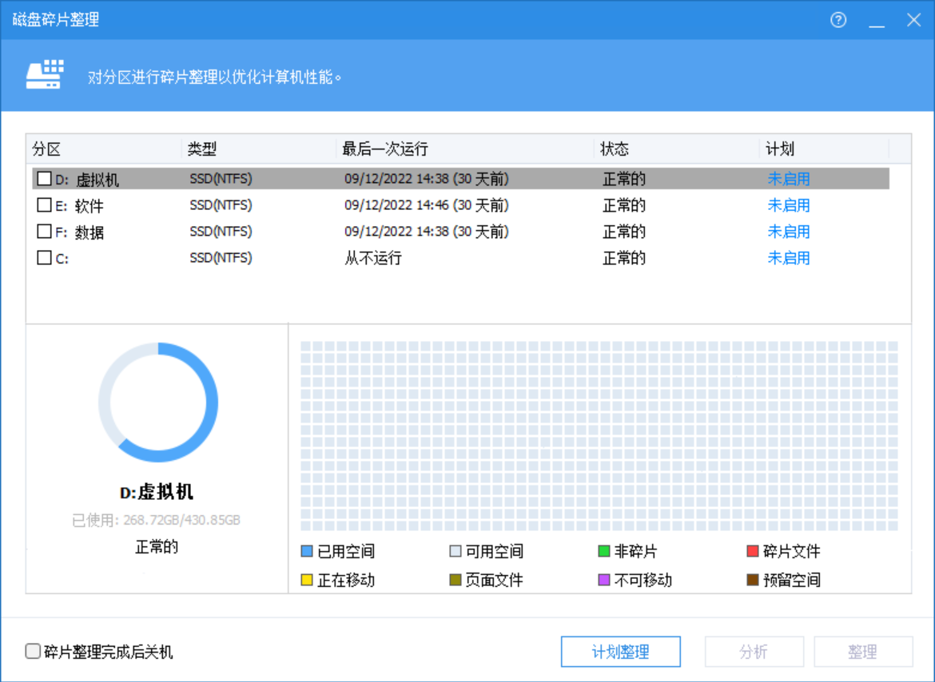Click the 预留空间 brown legend swatch
Viewport: 935px width, 682px height.
tap(753, 580)
